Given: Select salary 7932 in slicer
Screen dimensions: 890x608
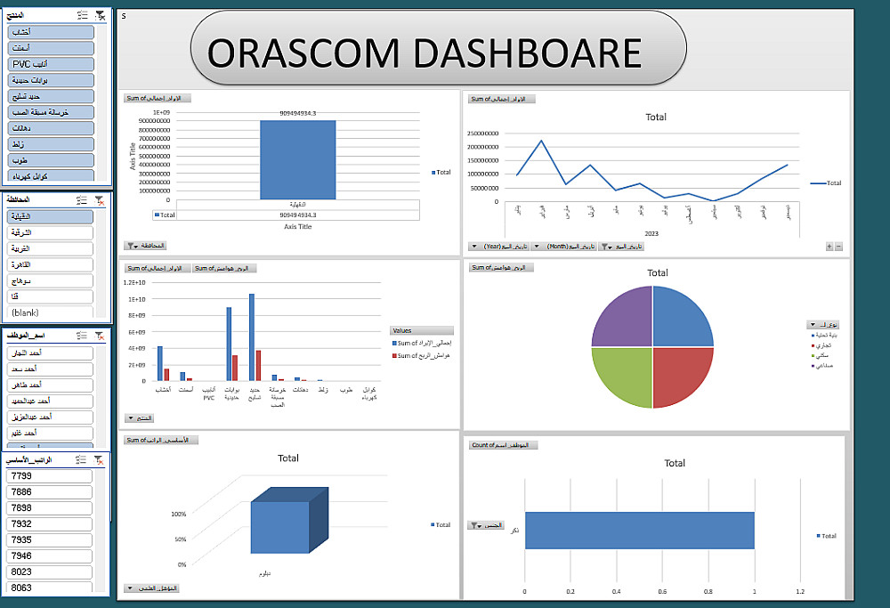Looking at the screenshot, I should [49, 524].
